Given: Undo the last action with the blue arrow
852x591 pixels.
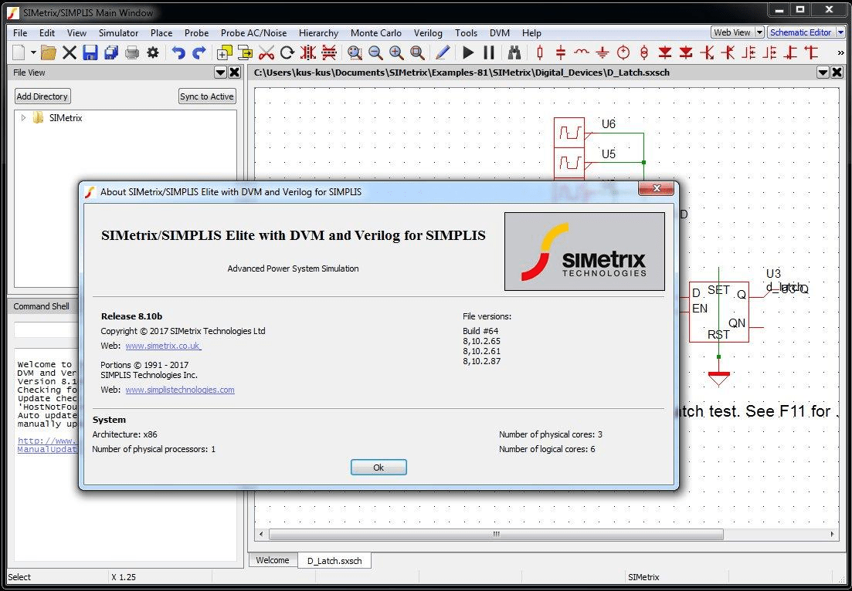Looking at the screenshot, I should pyautogui.click(x=178, y=52).
